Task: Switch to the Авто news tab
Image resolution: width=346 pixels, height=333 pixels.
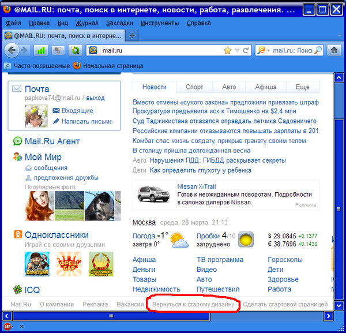Action: 229,87
